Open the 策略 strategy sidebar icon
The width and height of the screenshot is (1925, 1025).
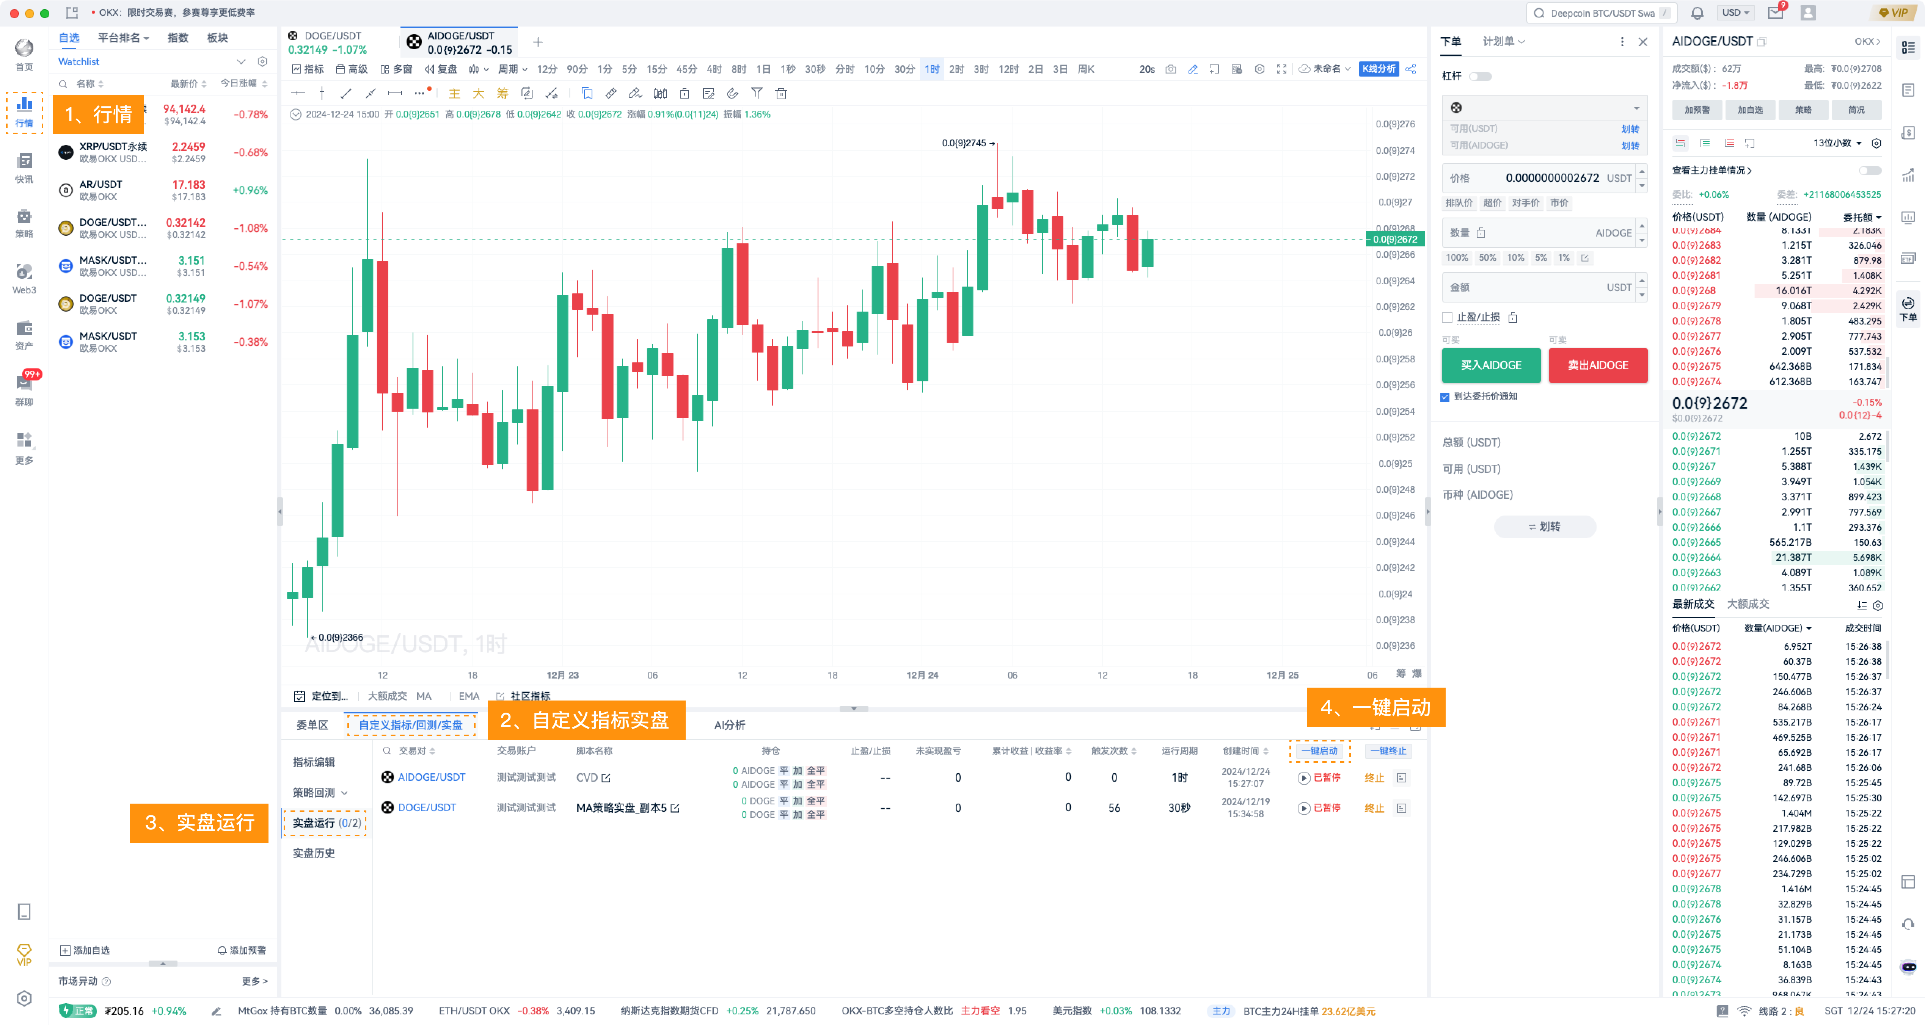24,223
